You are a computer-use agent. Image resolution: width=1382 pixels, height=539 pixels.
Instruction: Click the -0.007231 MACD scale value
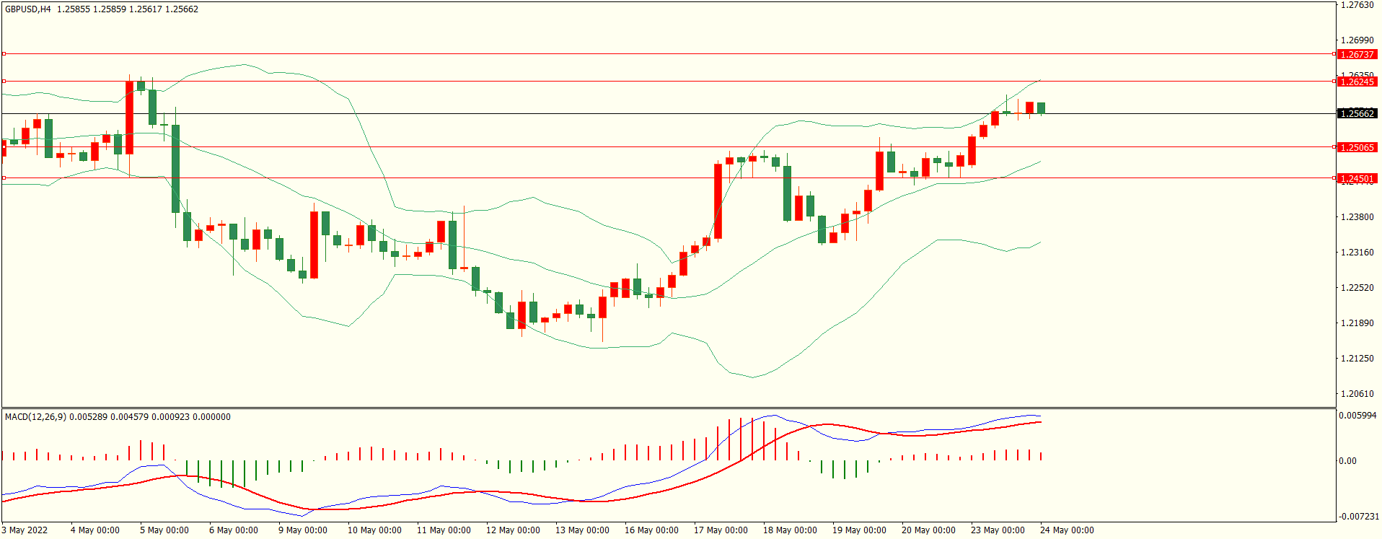(1359, 517)
